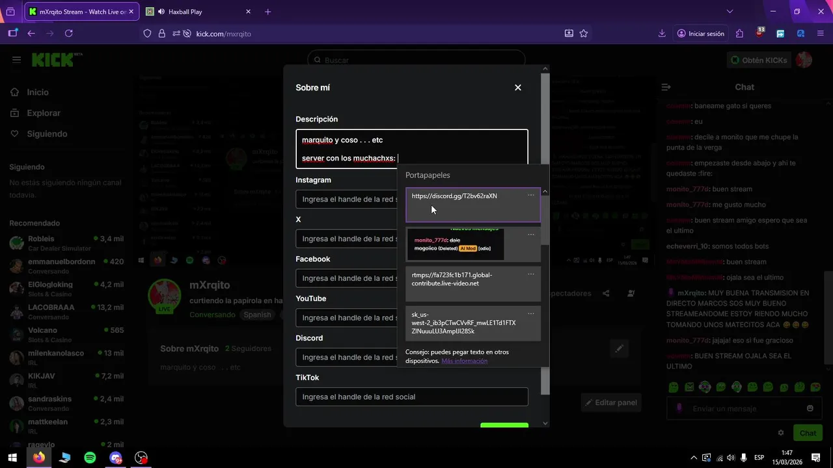833x468 pixels.
Task: Toggle the Kick sidebar hamburger menu
Action: tap(16, 60)
